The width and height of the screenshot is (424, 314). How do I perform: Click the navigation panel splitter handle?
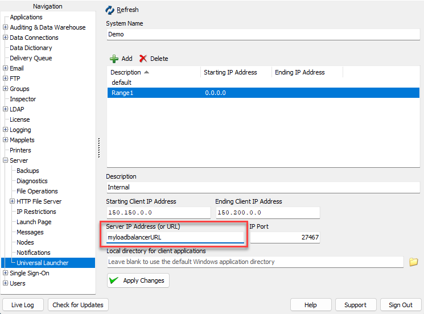99,147
